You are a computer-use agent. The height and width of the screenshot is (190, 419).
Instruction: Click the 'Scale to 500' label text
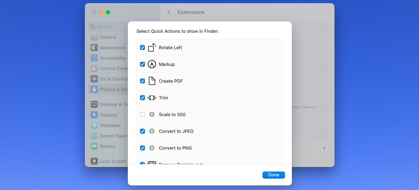pos(172,114)
